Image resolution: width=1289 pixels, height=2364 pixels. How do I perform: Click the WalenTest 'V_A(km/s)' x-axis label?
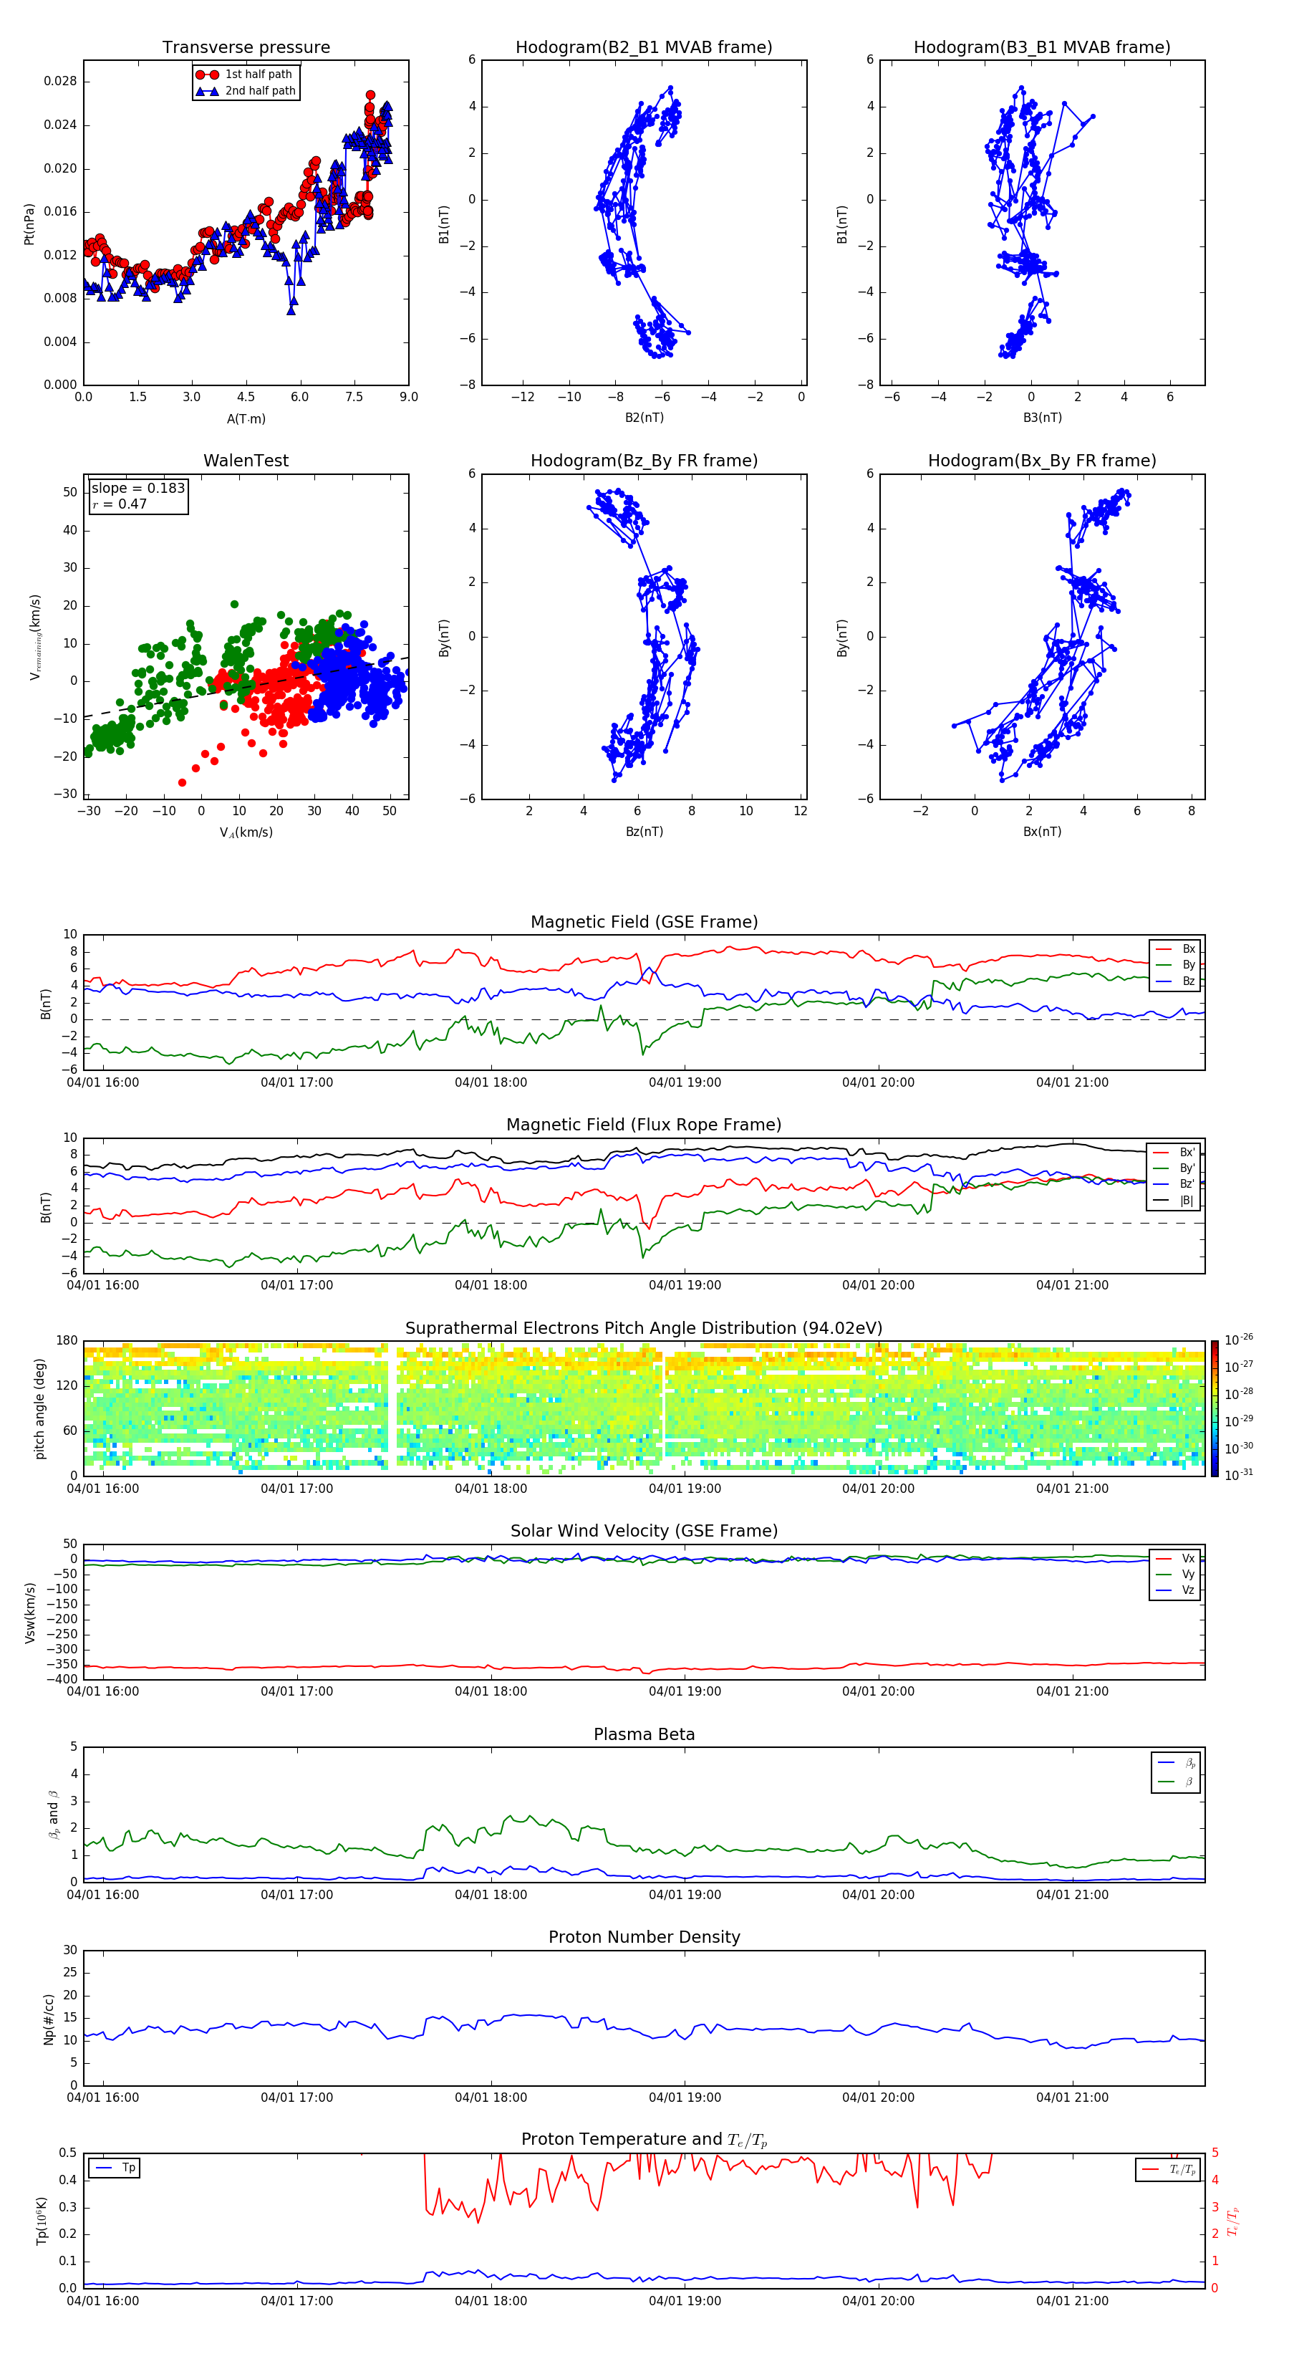(246, 832)
